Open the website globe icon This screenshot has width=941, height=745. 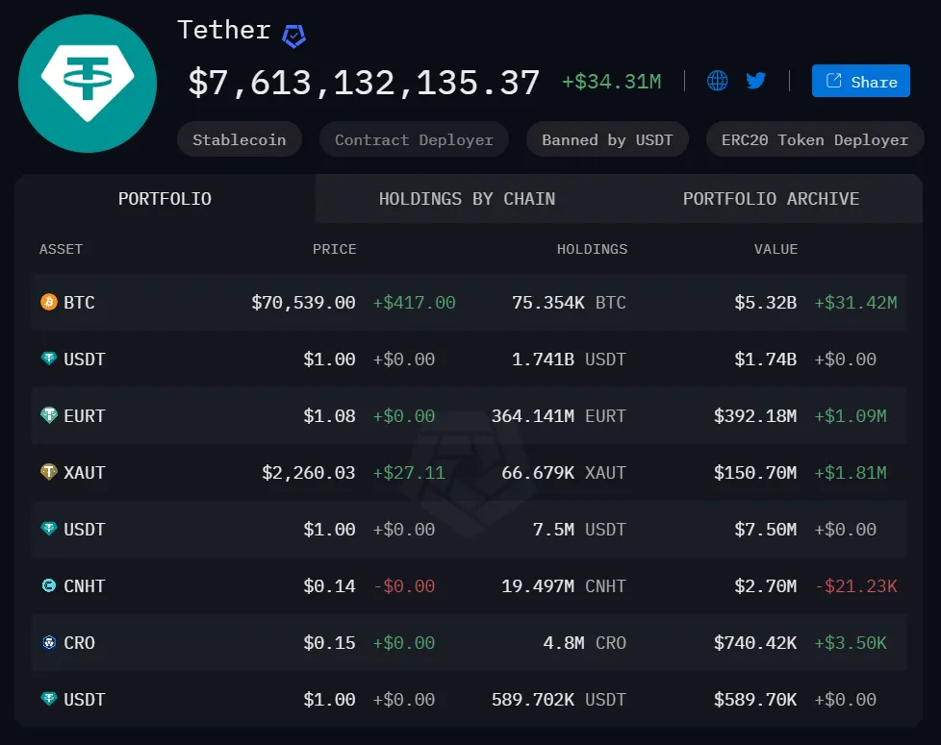click(718, 81)
